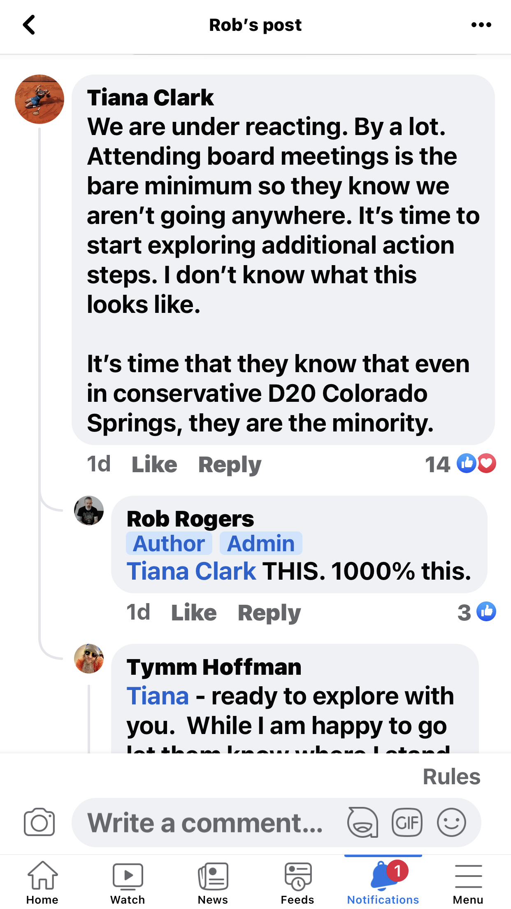
Task: Tap the Write a comment field
Action: pyautogui.click(x=206, y=822)
